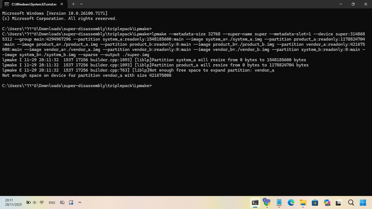Open Microsoft 365 Copilot app
This screenshot has width=372, height=209.
tap(327, 202)
